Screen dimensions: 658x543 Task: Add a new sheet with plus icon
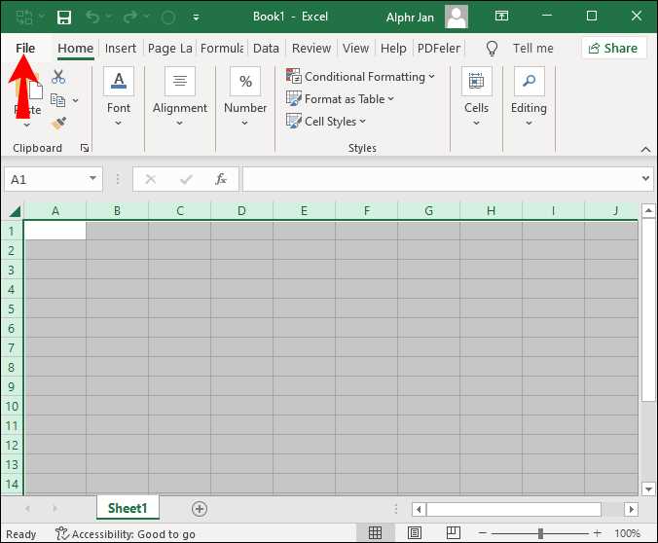(x=200, y=509)
